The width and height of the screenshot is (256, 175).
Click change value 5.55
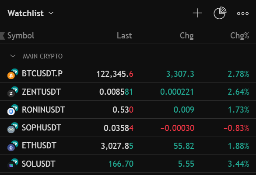tap(186, 164)
